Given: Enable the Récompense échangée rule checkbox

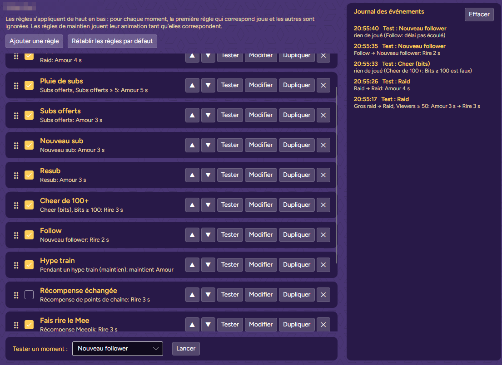Looking at the screenshot, I should point(29,295).
